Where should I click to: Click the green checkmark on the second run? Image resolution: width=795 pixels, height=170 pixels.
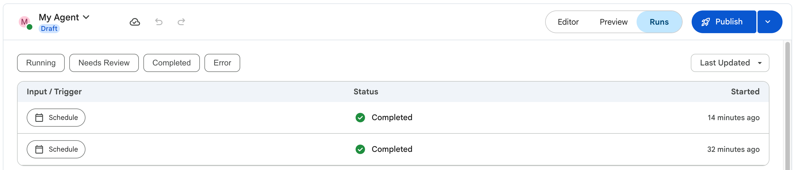[x=360, y=149]
